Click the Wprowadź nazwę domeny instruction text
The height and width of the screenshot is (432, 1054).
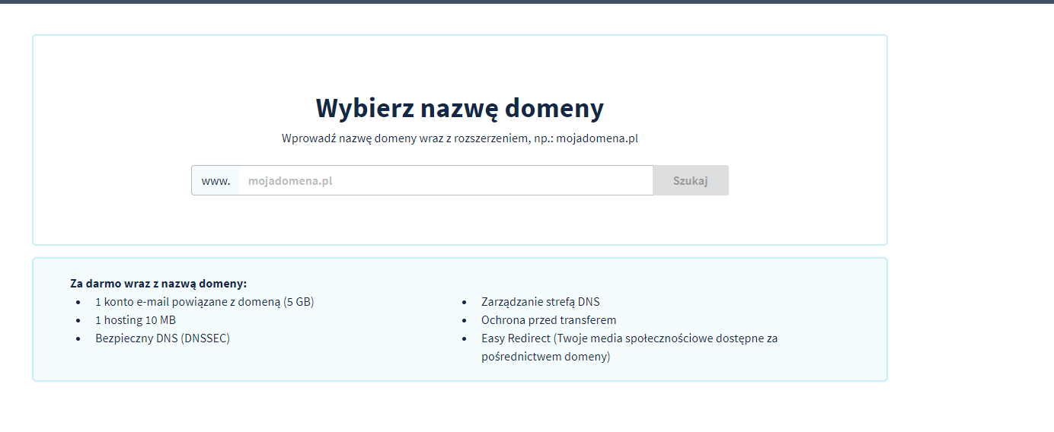(x=459, y=138)
